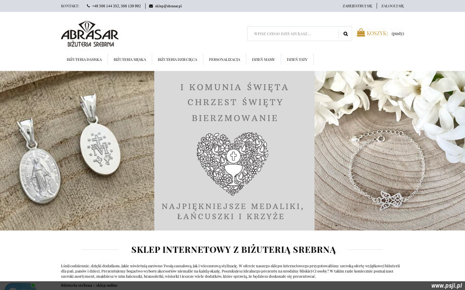Open the shopping bag cart icon

(x=360, y=32)
